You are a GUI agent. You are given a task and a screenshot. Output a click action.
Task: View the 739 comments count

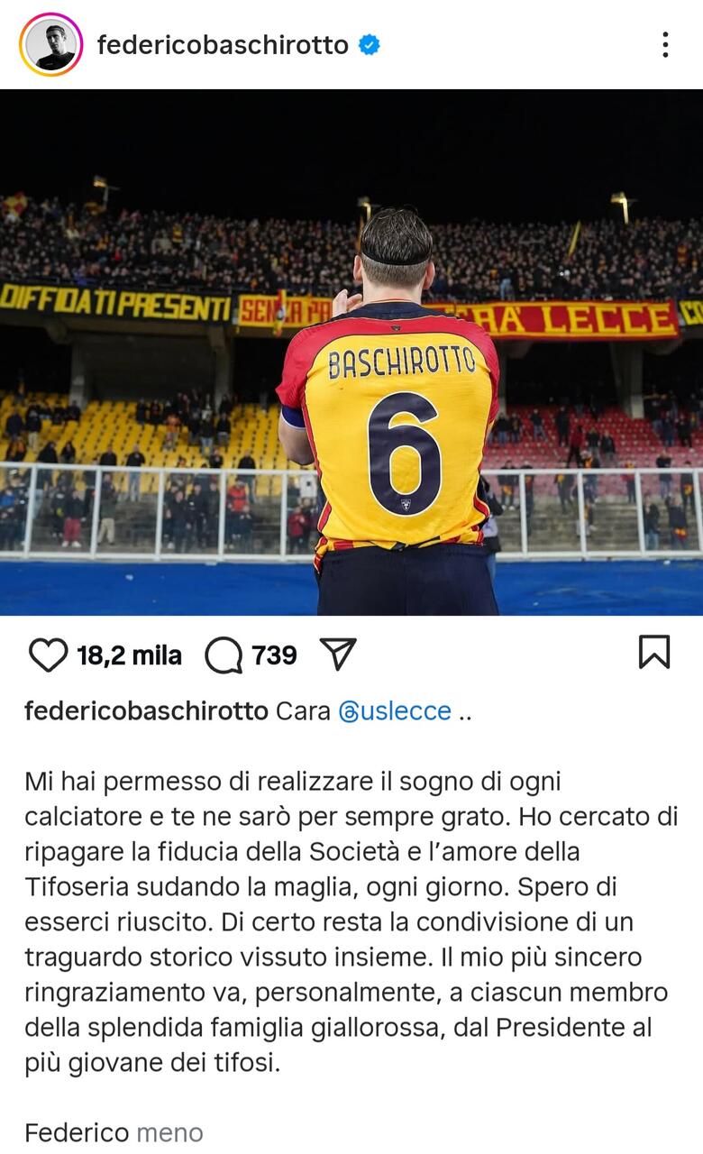(x=275, y=655)
